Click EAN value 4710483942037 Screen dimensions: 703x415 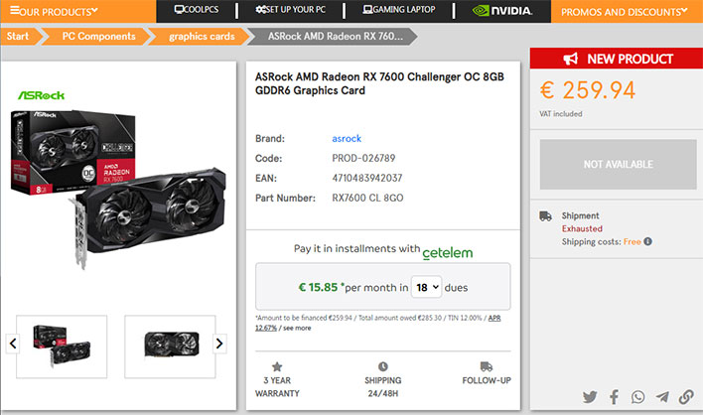[367, 178]
